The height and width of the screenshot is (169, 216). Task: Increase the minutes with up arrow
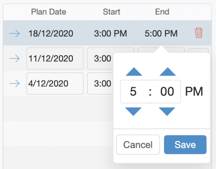[x=168, y=72]
